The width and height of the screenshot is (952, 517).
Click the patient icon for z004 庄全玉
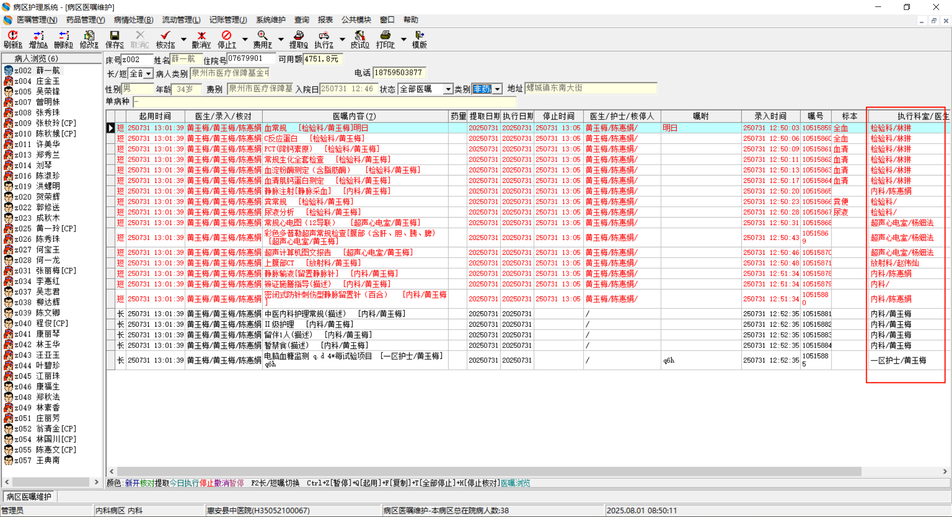point(8,81)
